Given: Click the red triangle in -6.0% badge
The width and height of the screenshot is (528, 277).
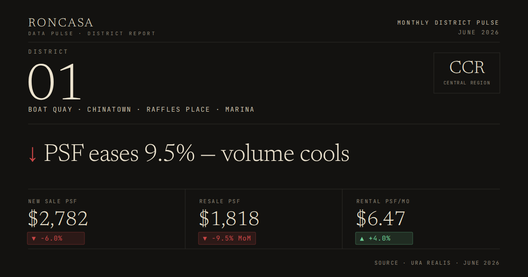Looking at the screenshot, I should [33, 239].
